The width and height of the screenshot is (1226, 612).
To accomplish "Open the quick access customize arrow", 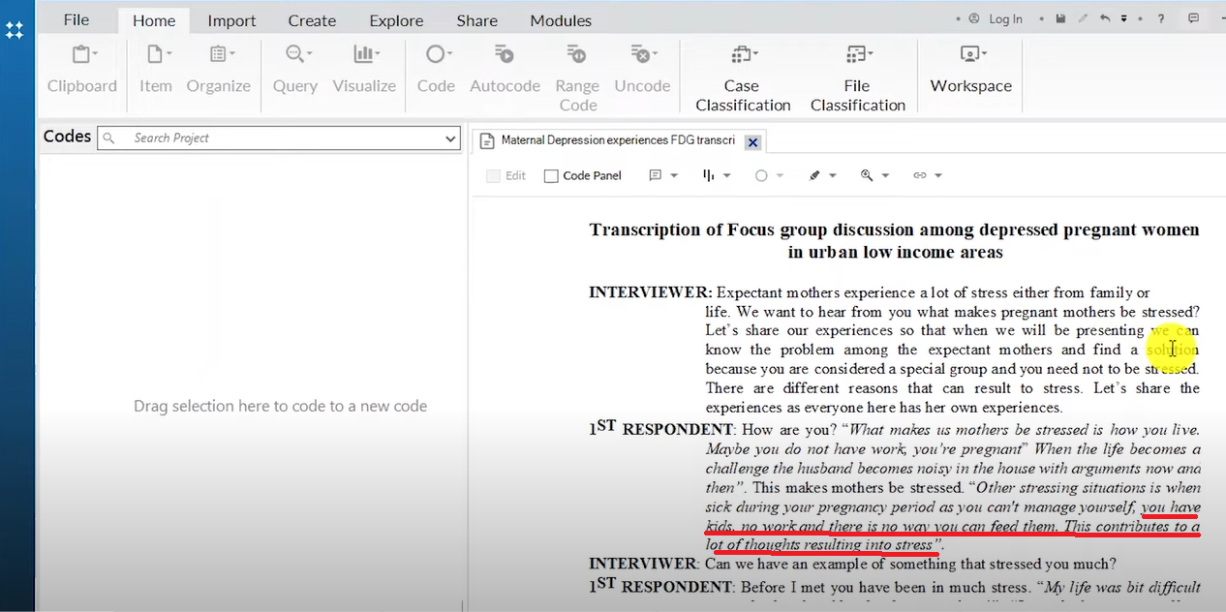I will (x=1124, y=18).
